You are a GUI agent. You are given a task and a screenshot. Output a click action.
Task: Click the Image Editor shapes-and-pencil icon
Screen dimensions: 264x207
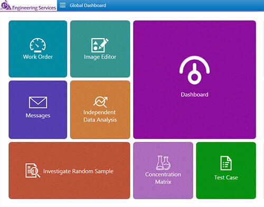coord(100,46)
